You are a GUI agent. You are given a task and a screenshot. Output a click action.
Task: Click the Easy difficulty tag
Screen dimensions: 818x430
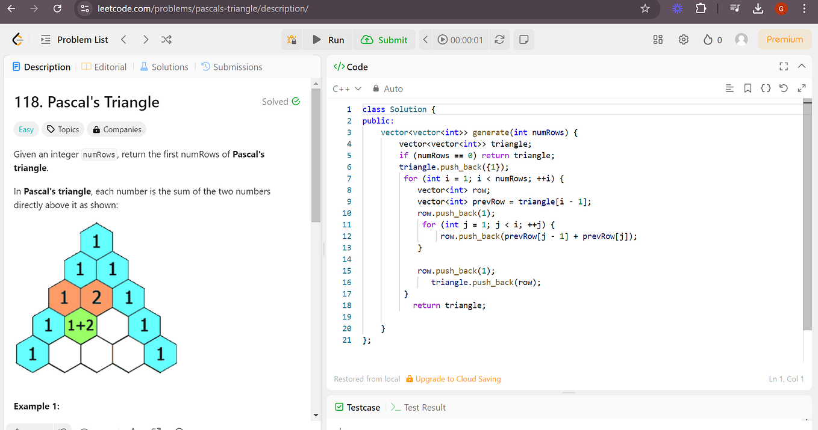point(26,129)
